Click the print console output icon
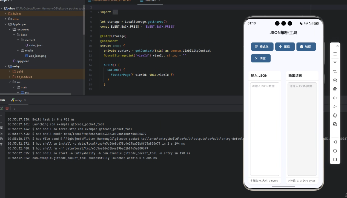347x198 pixels. click(x=1, y=139)
